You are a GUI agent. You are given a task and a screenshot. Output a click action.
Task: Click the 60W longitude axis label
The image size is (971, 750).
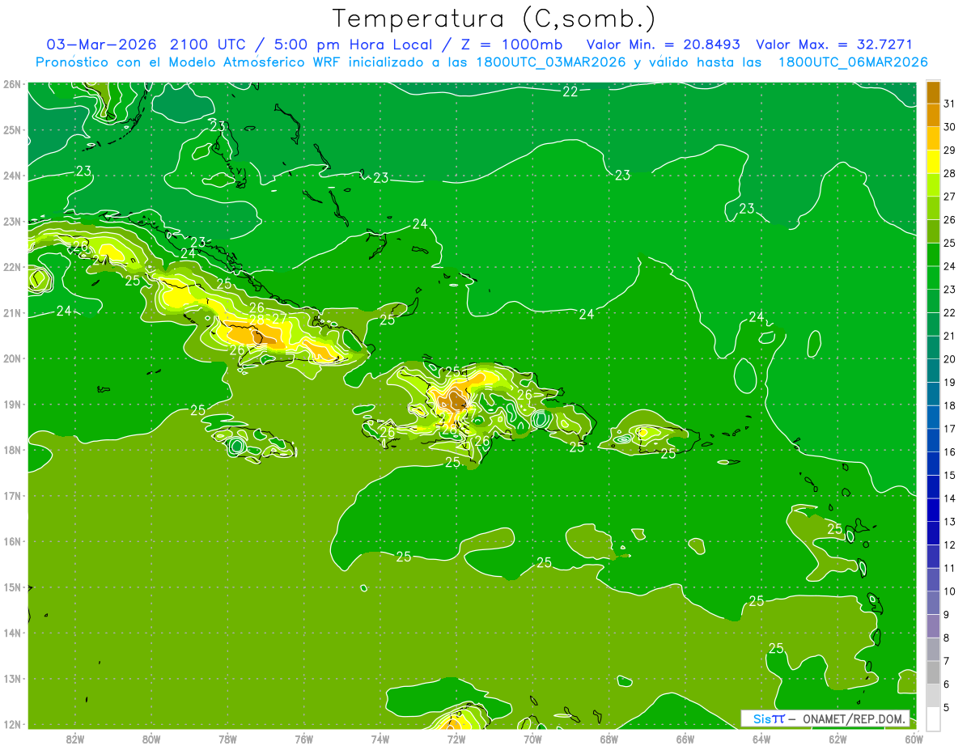[914, 739]
